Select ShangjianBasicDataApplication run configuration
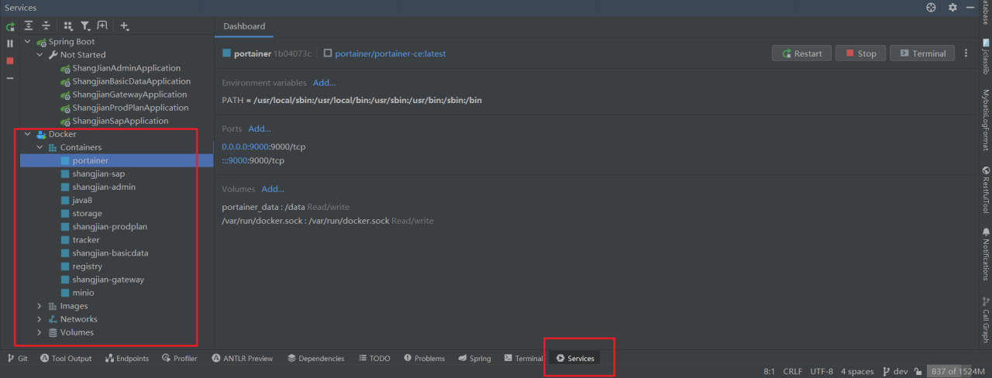The width and height of the screenshot is (992, 378). click(132, 81)
